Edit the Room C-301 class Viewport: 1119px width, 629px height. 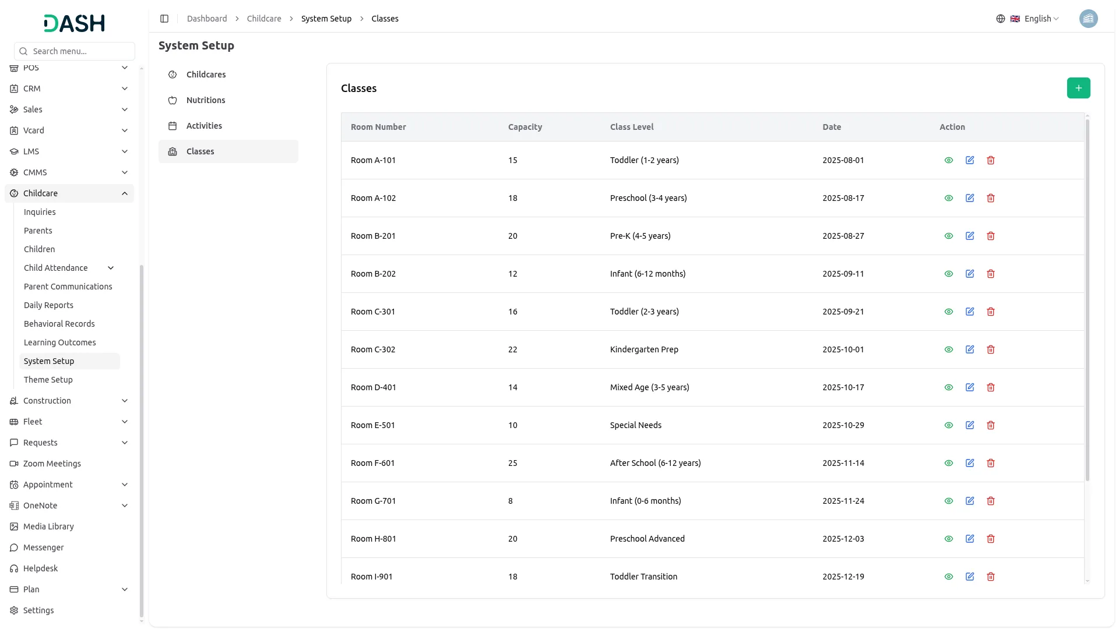coord(970,312)
